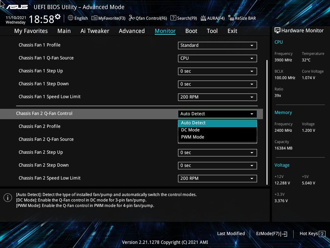Screen dimensions: 330x248
Task: Click the English language globe icon
Action: (x=71, y=18)
